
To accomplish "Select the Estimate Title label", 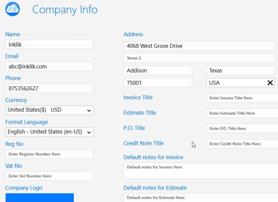I will 140,113.
